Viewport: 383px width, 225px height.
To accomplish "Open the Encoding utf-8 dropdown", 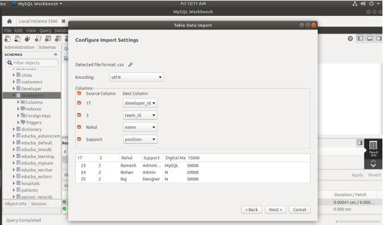I will tap(137, 77).
